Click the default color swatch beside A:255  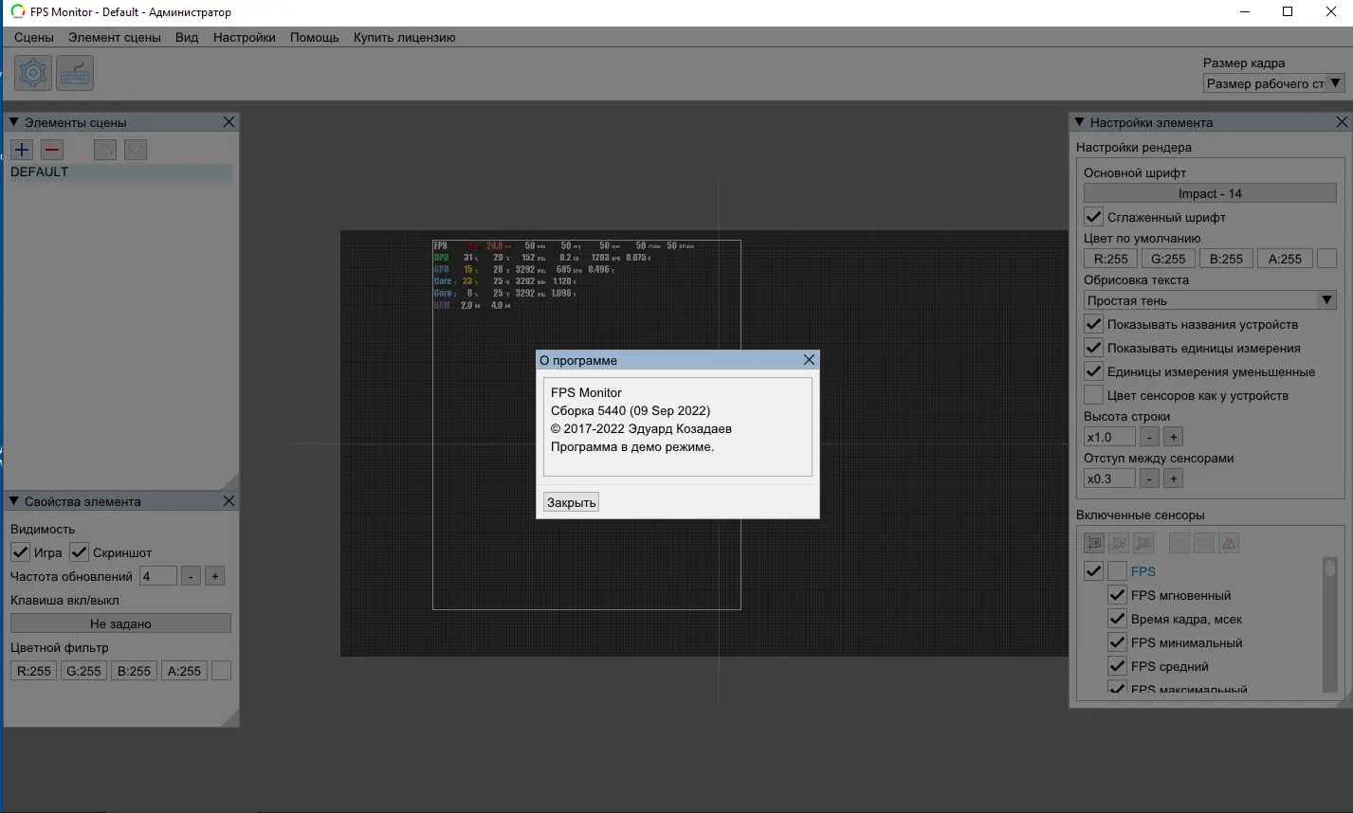(1327, 259)
